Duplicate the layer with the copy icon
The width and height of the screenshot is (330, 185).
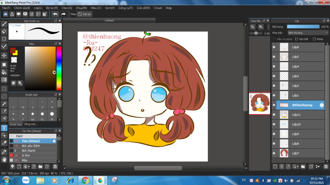311,167
